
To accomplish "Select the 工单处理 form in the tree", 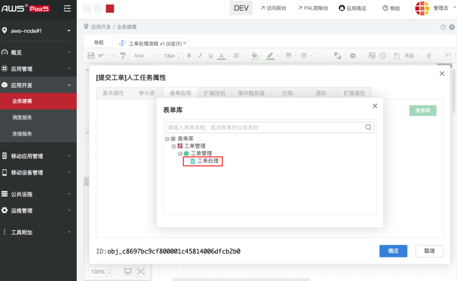I will pyautogui.click(x=208, y=161).
